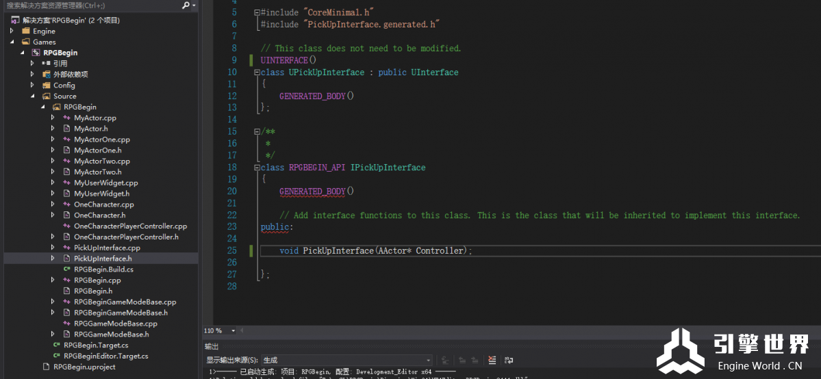Click UPickUpInterface class name on line 10
Screen dimensions: 821x379
coord(326,73)
